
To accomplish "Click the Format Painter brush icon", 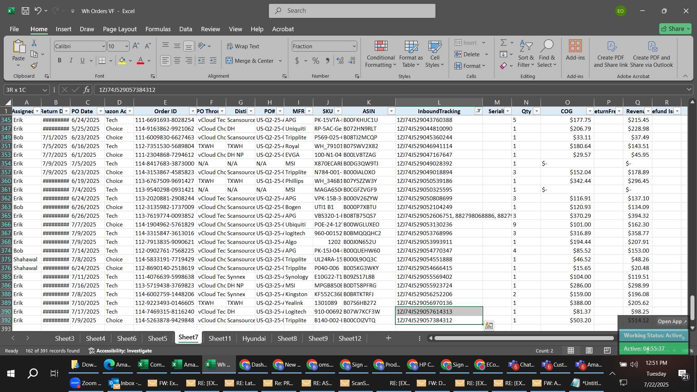I will coord(34,65).
